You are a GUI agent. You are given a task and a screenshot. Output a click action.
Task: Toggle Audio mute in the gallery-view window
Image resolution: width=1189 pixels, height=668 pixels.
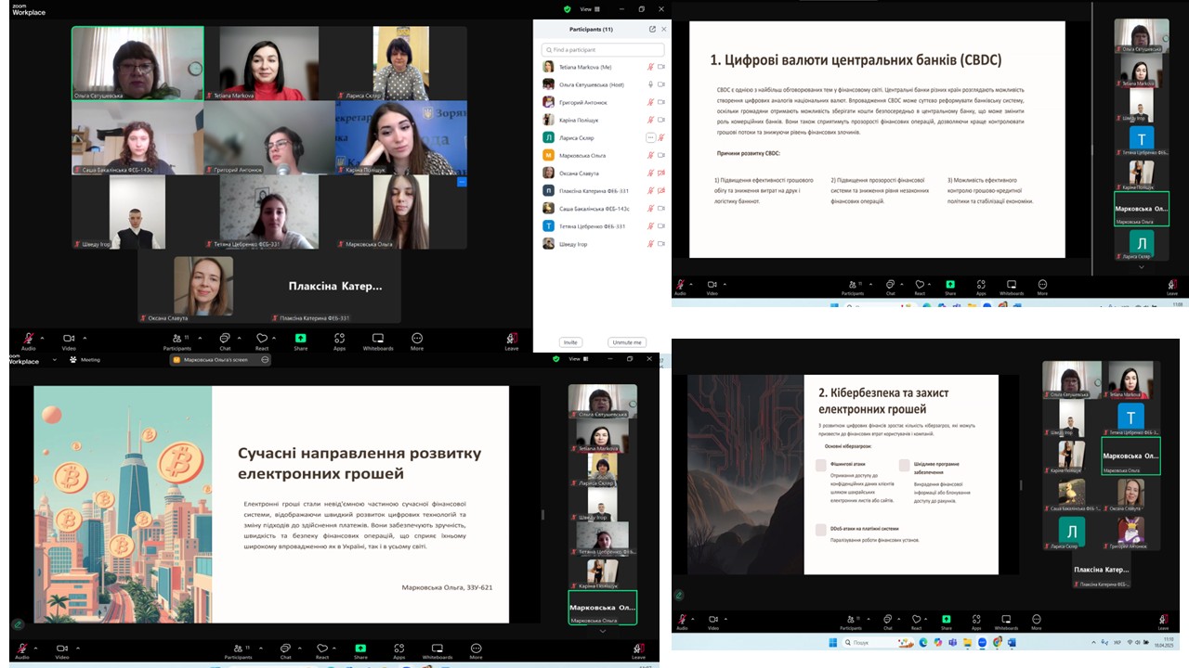point(29,340)
